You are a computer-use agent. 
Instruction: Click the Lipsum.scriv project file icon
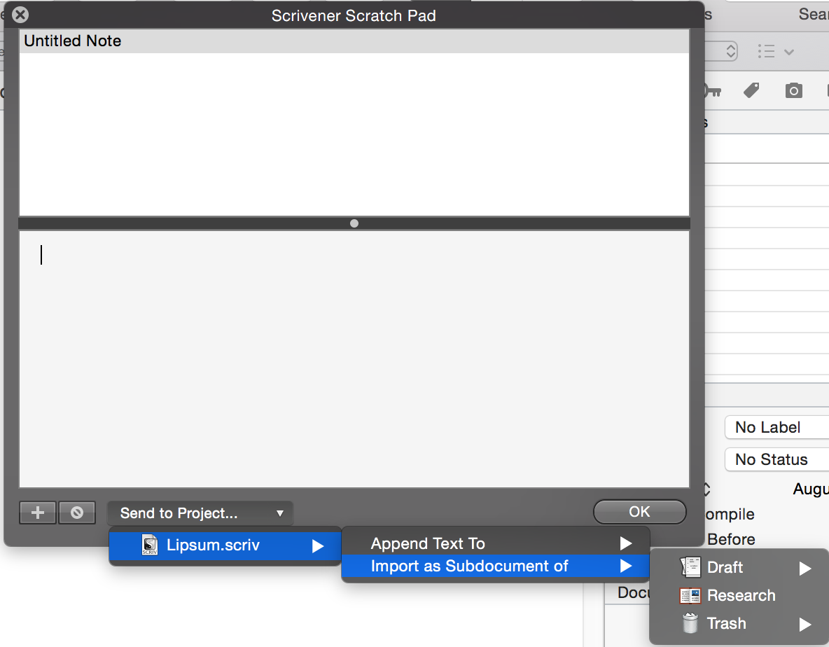150,545
